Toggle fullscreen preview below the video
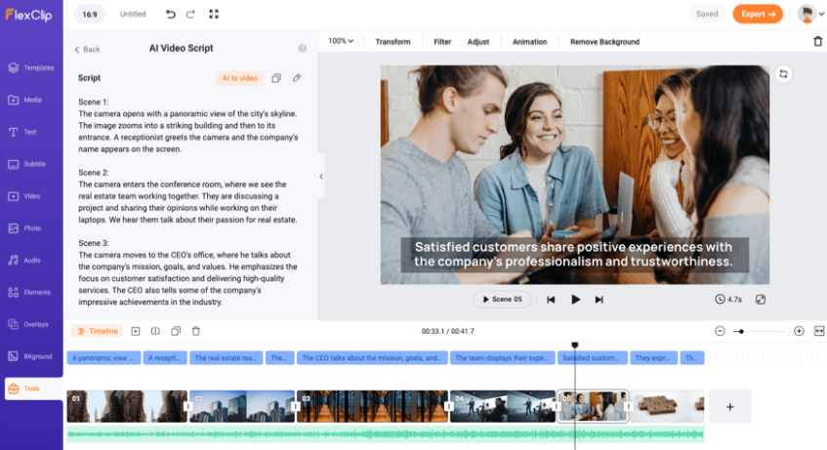Image resolution: width=827 pixels, height=450 pixels. click(761, 300)
